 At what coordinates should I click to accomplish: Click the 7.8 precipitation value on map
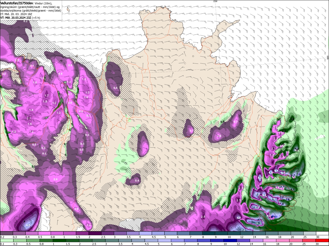(282, 204)
